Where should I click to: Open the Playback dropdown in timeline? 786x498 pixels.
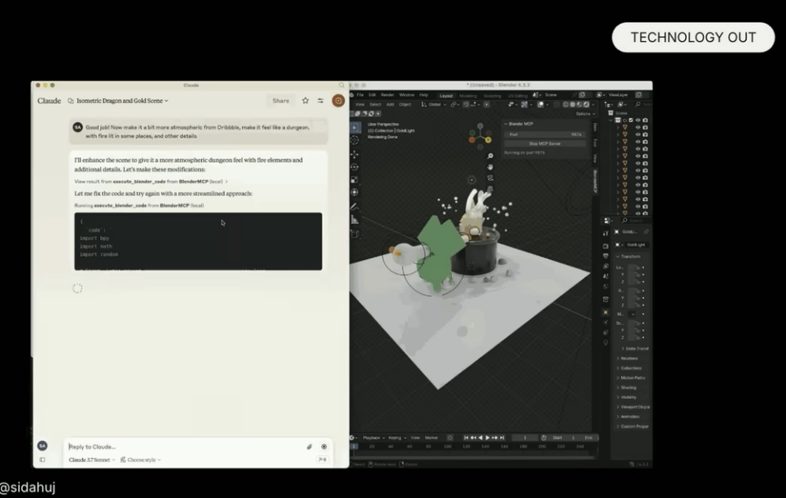click(373, 438)
